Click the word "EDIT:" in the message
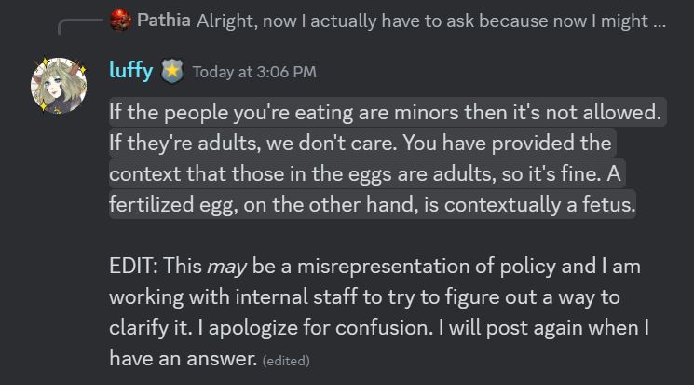 coord(134,267)
